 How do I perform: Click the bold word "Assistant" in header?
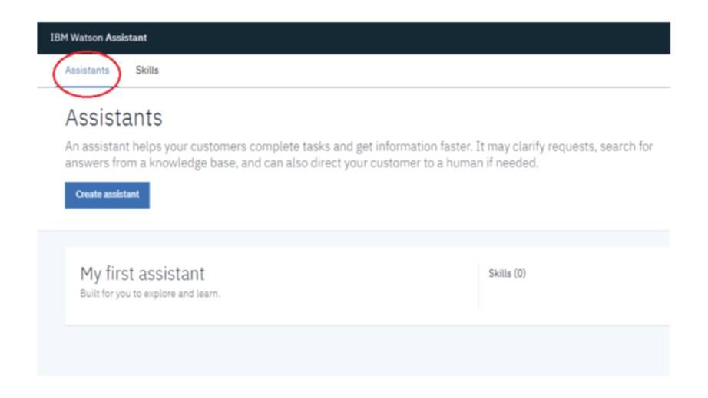[126, 38]
